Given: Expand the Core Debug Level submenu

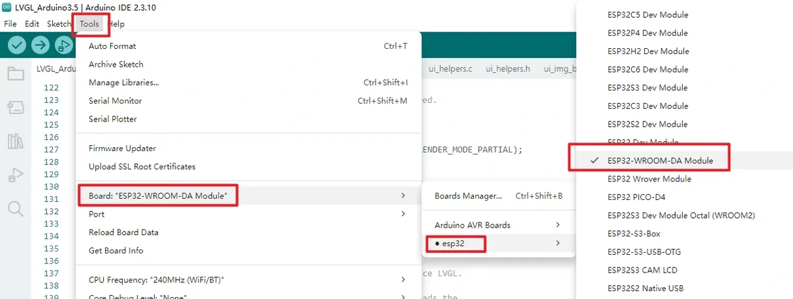Looking at the screenshot, I should (248, 295).
